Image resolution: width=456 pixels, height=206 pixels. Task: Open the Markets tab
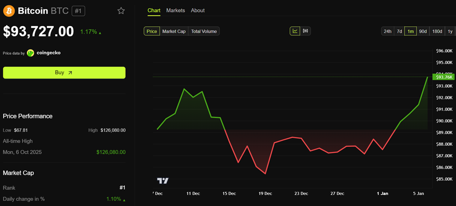pos(175,10)
